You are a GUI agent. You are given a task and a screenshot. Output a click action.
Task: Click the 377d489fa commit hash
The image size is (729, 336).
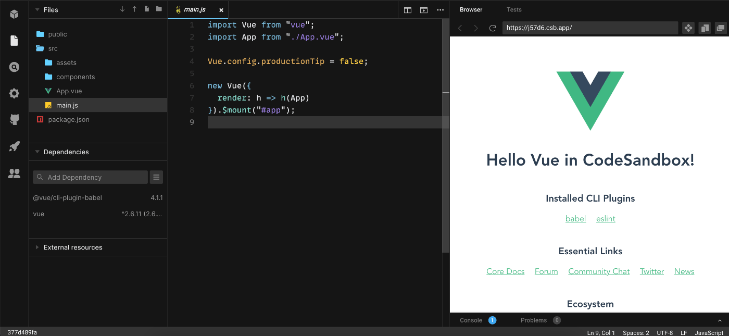pos(22,332)
